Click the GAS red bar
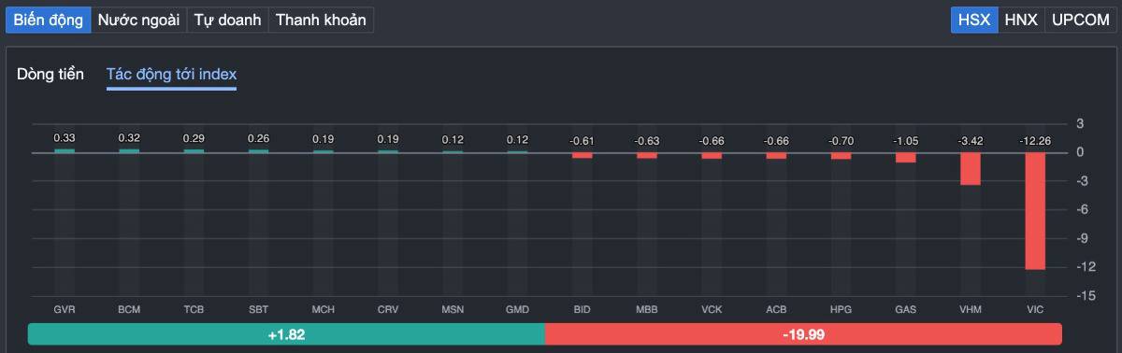The image size is (1122, 353). click(x=905, y=157)
